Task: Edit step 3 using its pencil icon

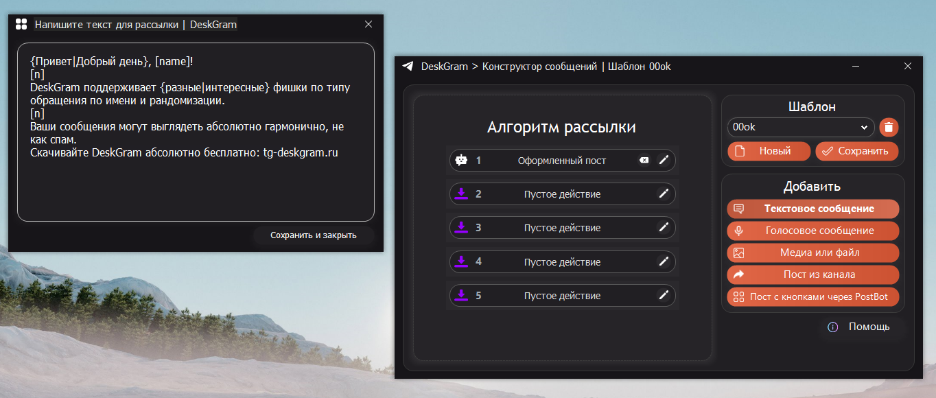Action: pos(663,228)
